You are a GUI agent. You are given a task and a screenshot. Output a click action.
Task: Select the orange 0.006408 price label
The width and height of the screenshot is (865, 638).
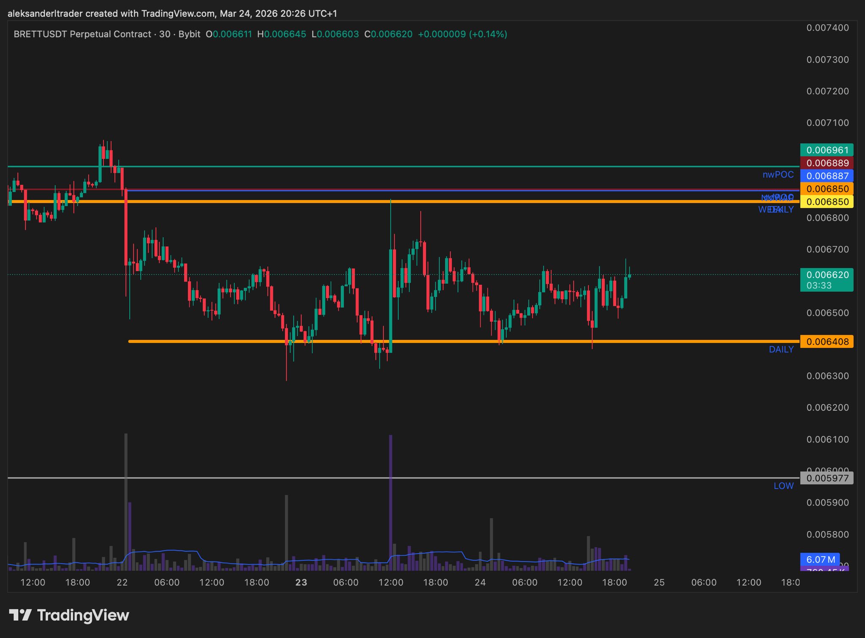tap(827, 342)
